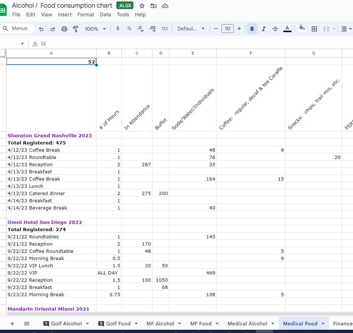Click the Redo icon
Image resolution: width=353 pixels, height=333 pixels.
[x=53, y=29]
